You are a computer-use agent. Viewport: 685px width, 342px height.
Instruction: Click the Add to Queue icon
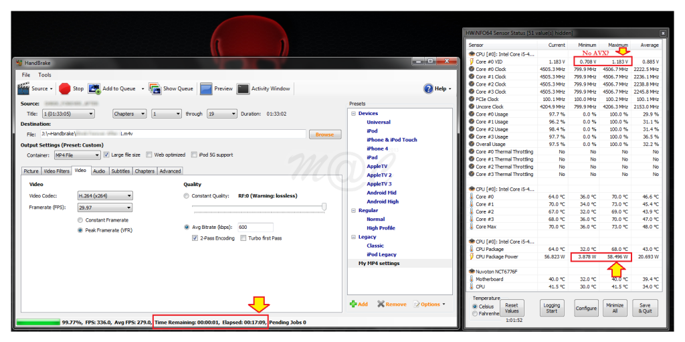coord(94,88)
